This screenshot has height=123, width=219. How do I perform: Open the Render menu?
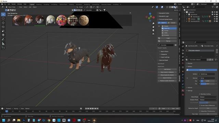point(14,4)
